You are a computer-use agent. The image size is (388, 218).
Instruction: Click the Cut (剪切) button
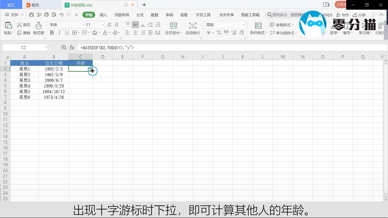coord(23,25)
